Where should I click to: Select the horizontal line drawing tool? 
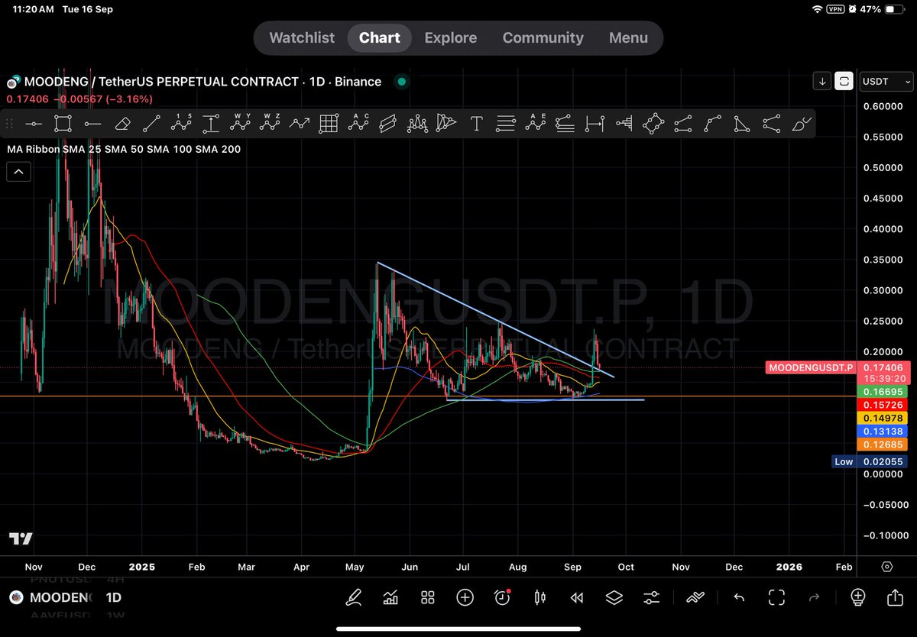(x=33, y=123)
